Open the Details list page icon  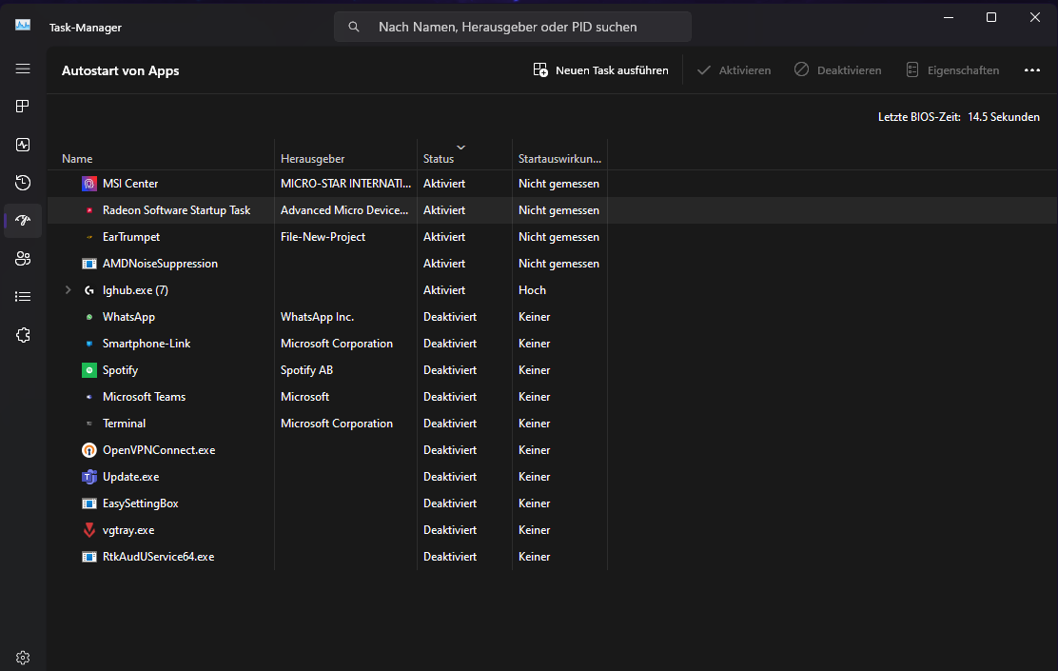click(x=23, y=297)
